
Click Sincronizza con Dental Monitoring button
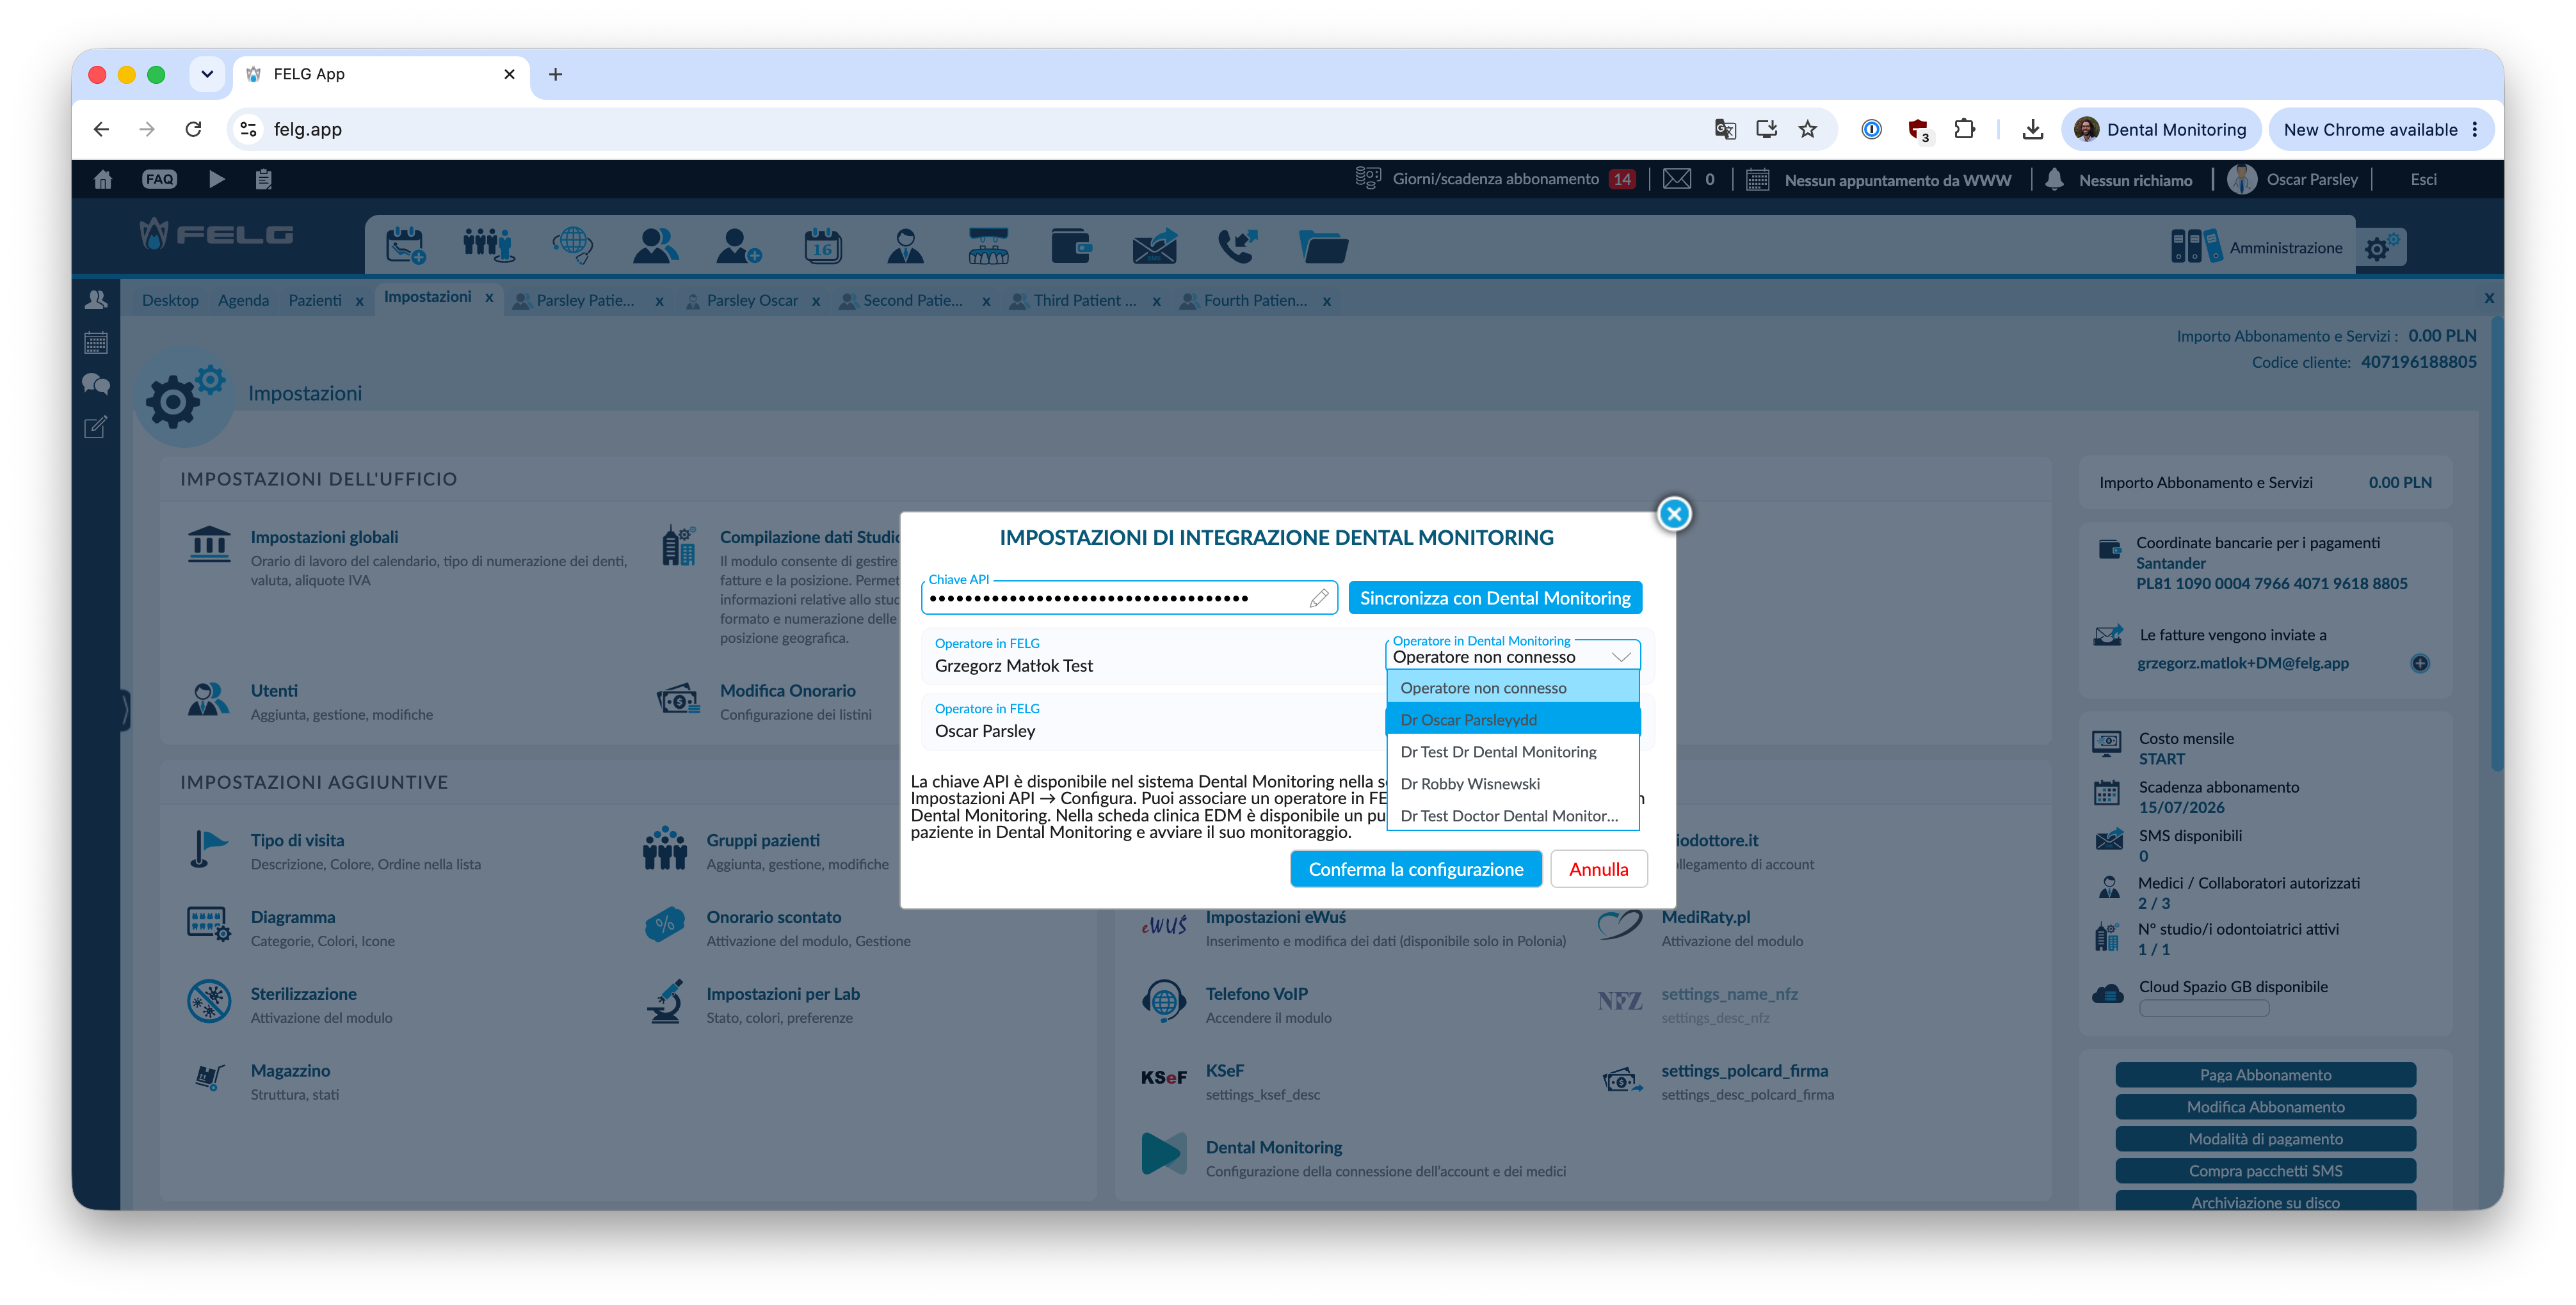tap(1495, 597)
